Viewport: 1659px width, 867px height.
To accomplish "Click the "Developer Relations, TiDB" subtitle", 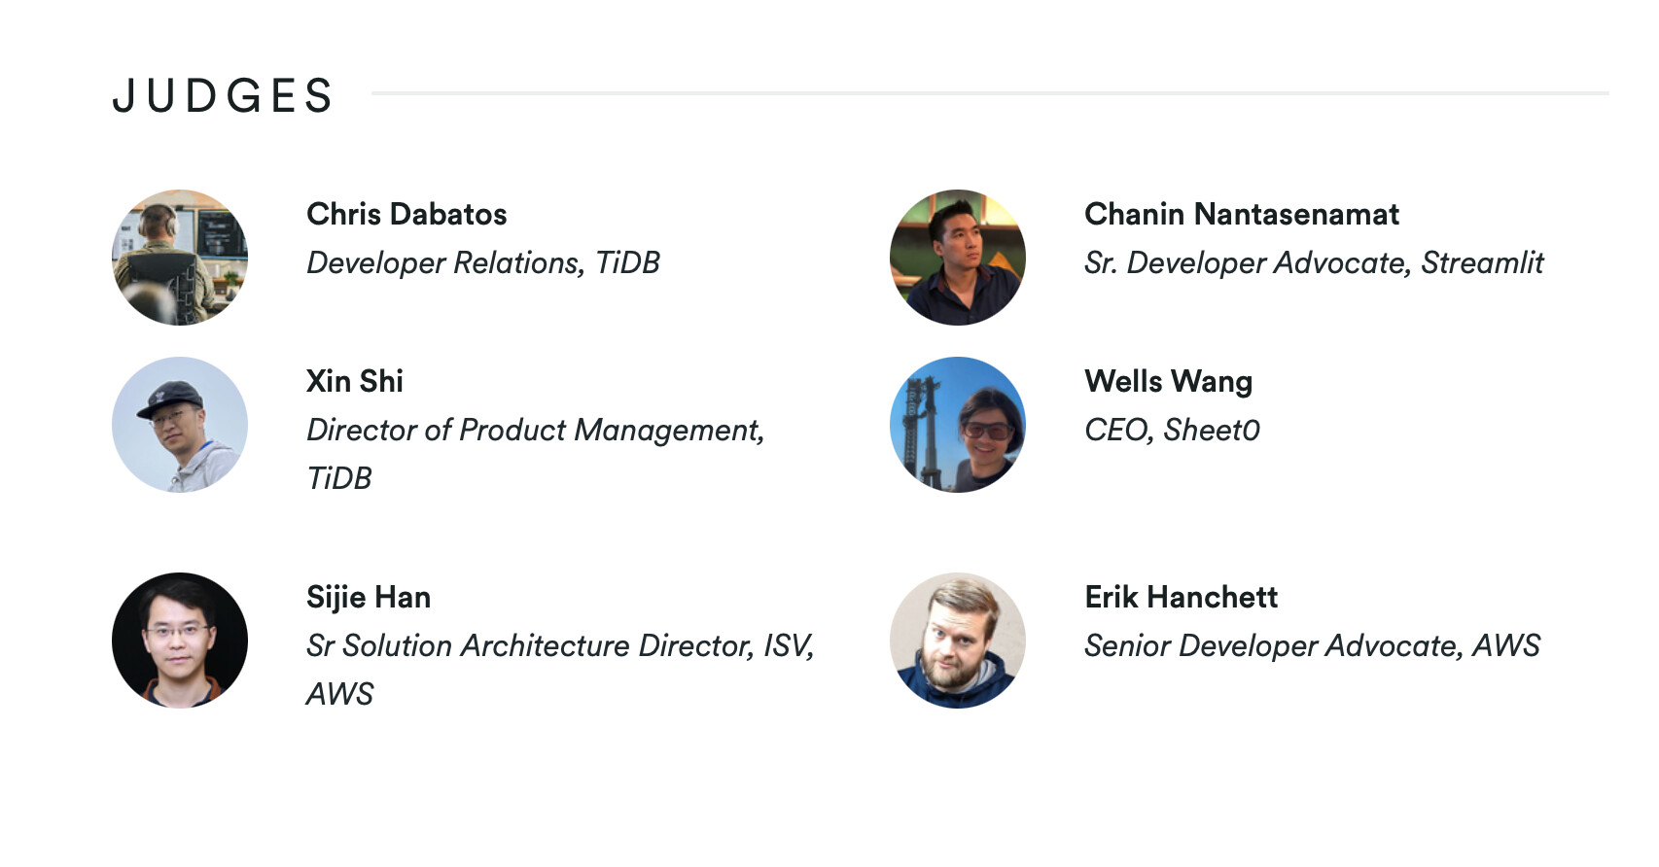I will click(x=483, y=262).
